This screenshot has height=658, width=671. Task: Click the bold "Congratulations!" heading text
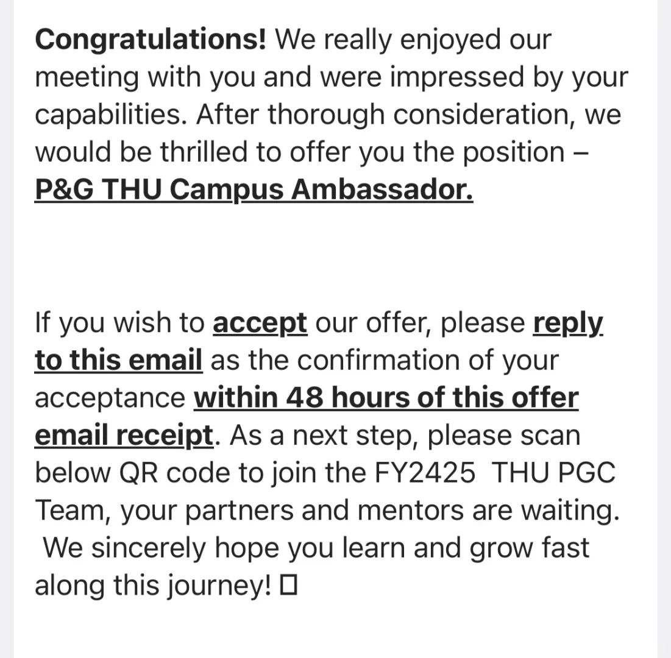click(x=151, y=40)
